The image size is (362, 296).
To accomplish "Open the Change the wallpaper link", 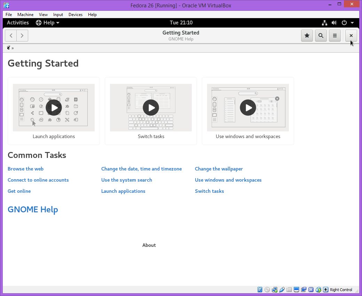I will coord(219,169).
